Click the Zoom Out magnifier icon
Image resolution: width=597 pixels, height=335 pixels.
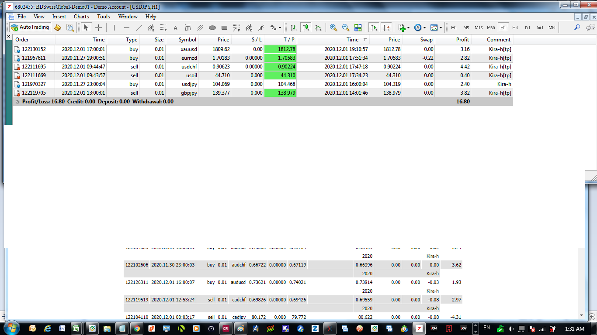(346, 27)
